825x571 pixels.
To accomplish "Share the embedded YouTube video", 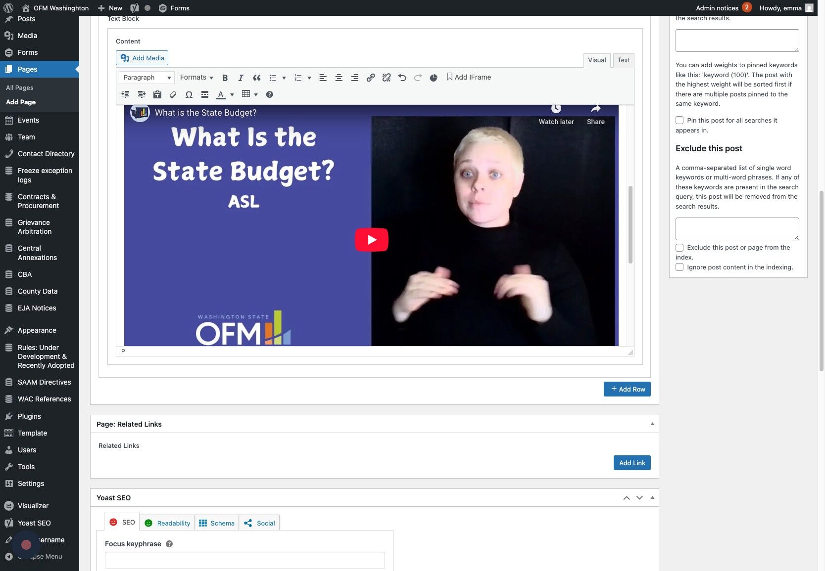I will (596, 115).
